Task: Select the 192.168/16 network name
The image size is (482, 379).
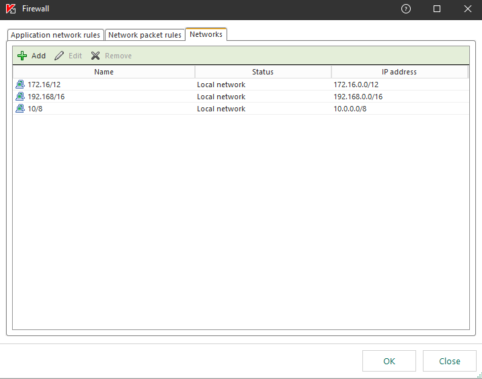Action: pos(46,97)
